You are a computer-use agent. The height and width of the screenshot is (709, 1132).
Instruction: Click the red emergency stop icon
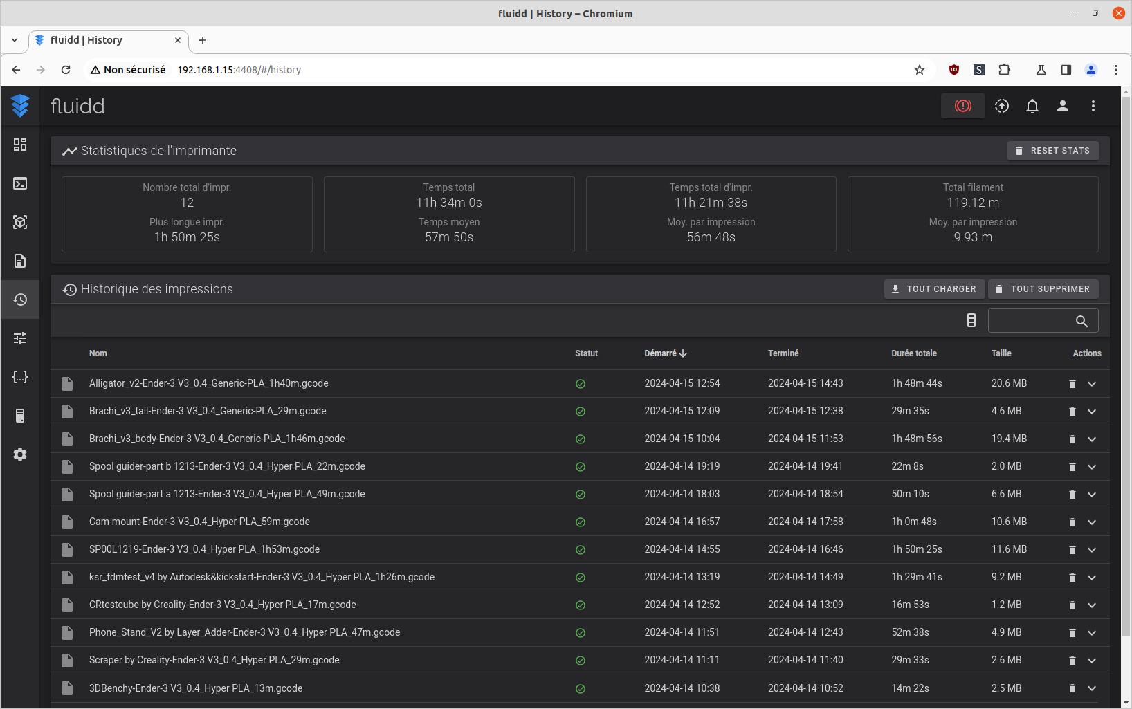tap(962, 106)
